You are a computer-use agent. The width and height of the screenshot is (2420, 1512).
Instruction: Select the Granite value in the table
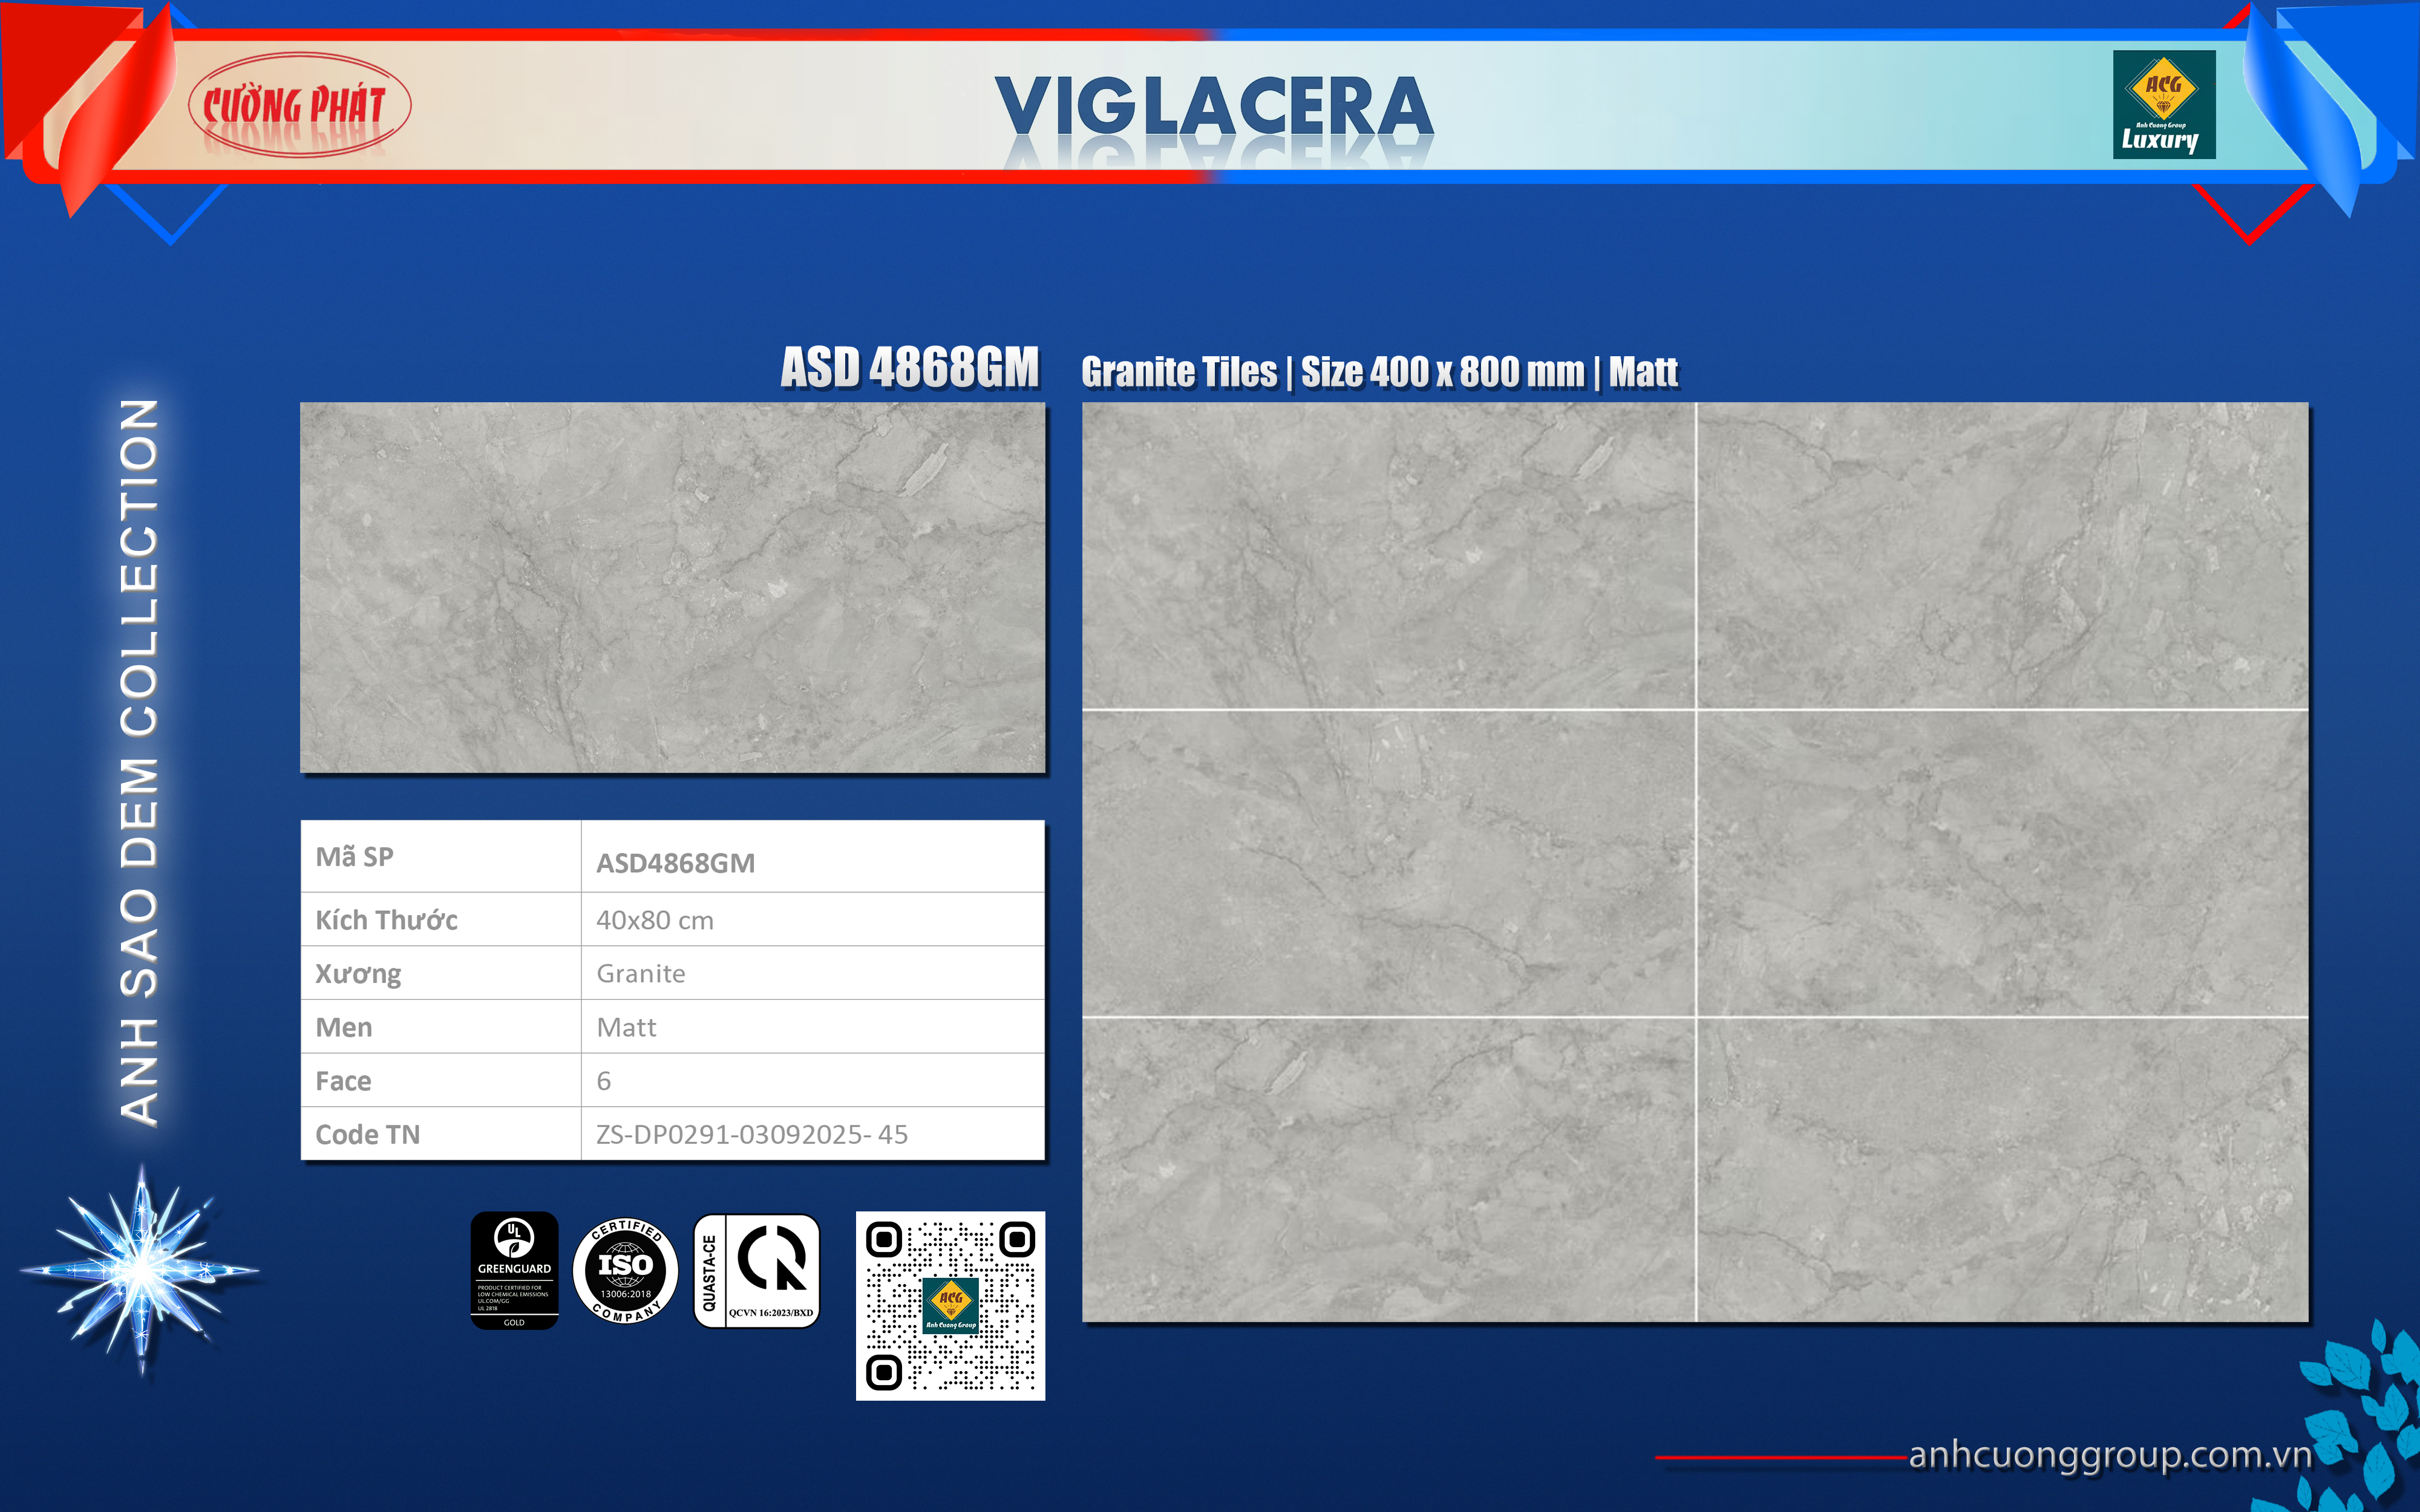tap(813, 973)
